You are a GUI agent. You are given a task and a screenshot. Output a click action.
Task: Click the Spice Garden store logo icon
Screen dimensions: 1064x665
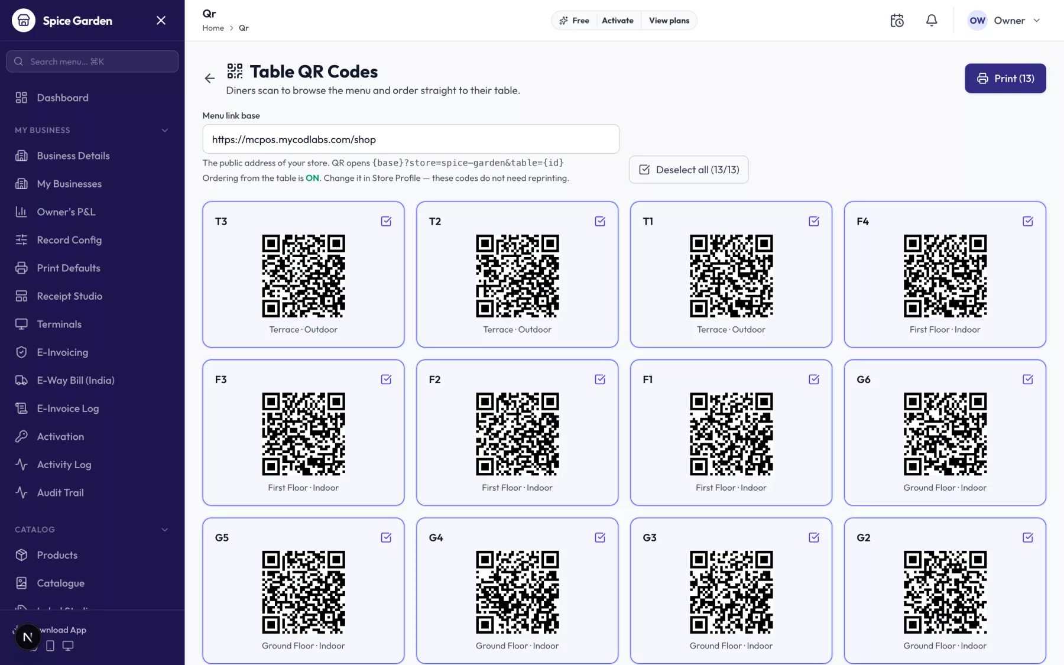pyautogui.click(x=24, y=21)
